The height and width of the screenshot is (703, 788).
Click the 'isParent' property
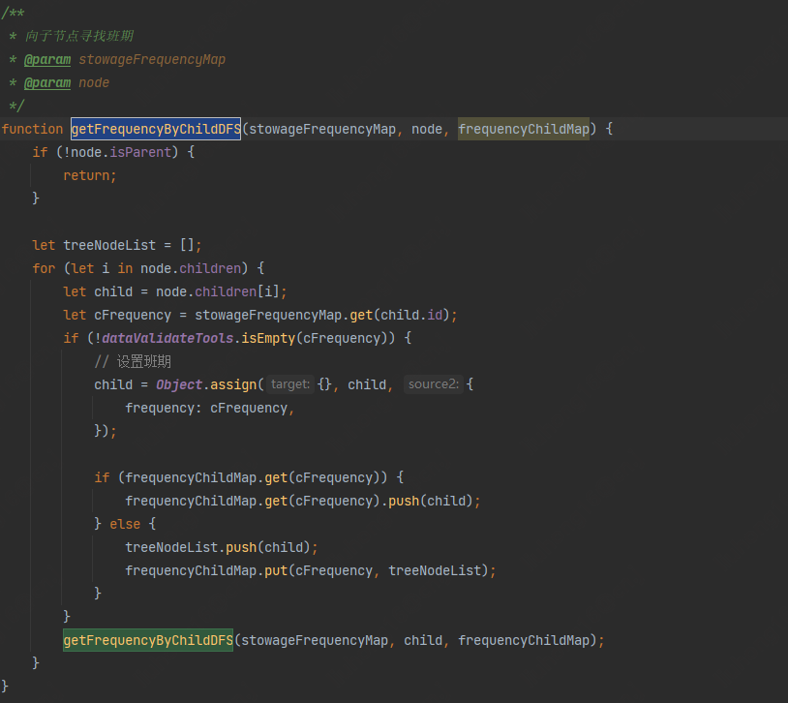click(140, 152)
